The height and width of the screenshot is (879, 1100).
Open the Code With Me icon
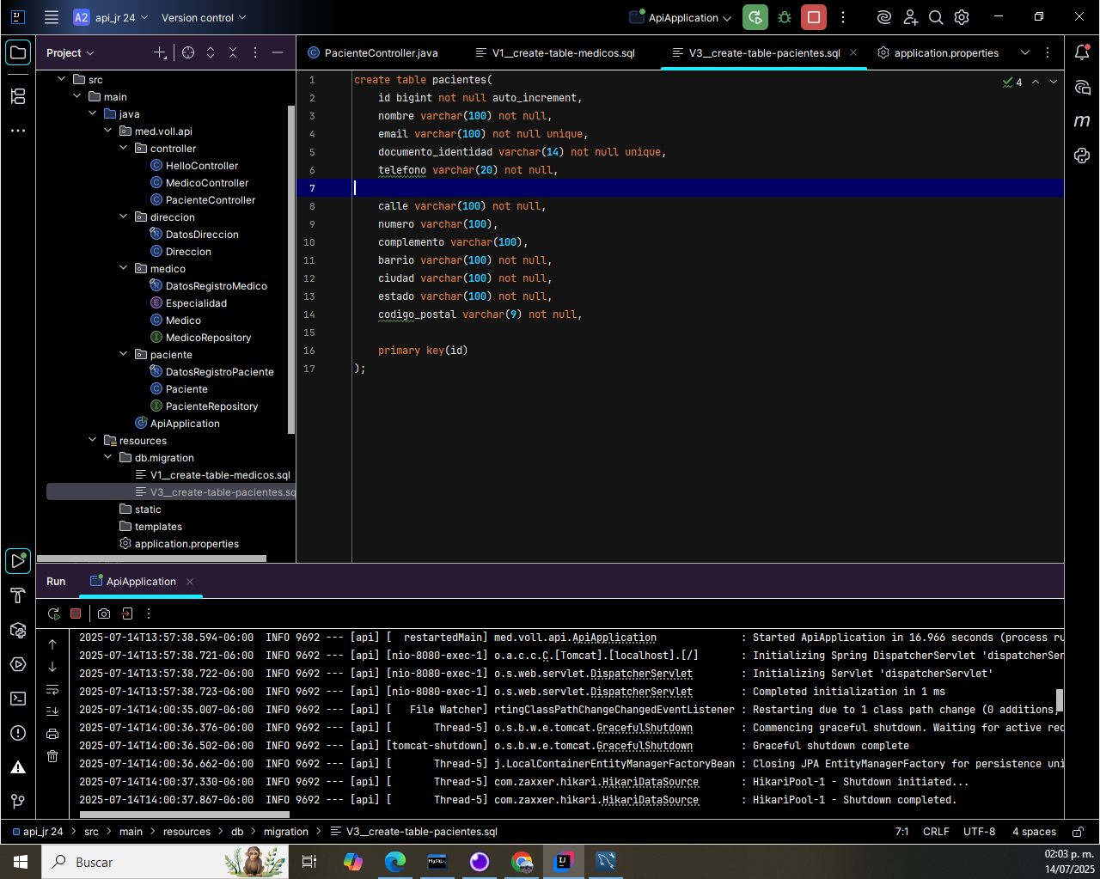click(x=910, y=17)
